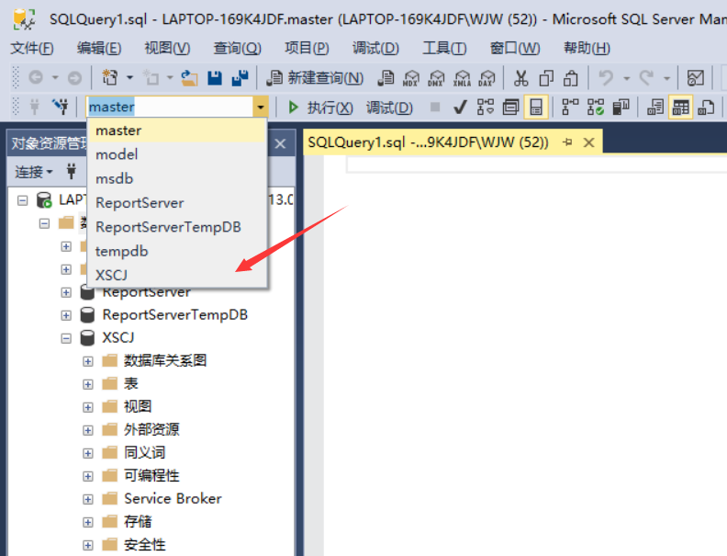Close the SQLQuery1.sql tab
The image size is (727, 556).
tap(588, 142)
